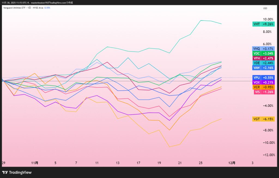The image size is (279, 178).
Task: Click the VDE ticker label
Action: pos(256,63)
